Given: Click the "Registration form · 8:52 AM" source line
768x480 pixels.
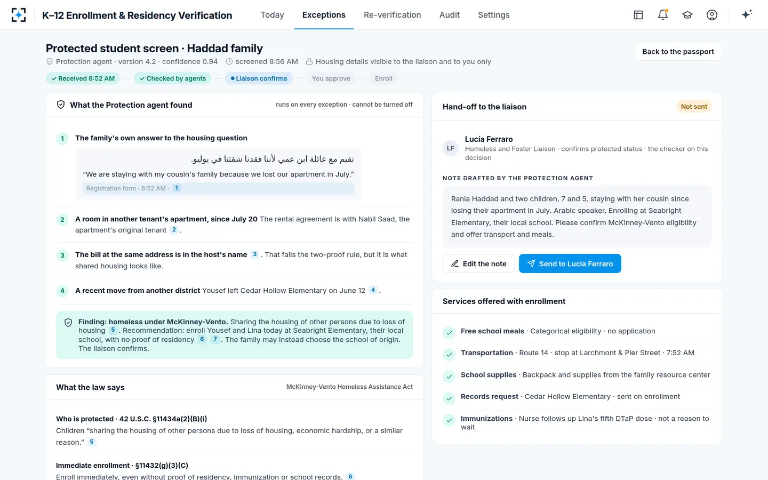Looking at the screenshot, I should tap(218, 188).
